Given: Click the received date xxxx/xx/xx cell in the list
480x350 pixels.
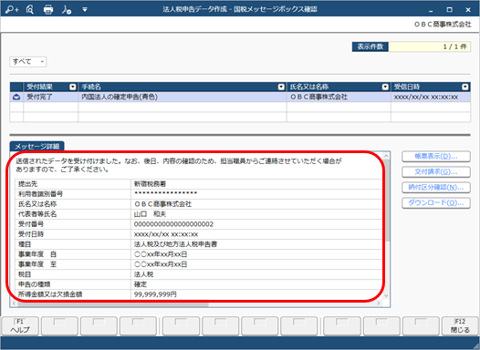Looking at the screenshot, I should (x=431, y=98).
